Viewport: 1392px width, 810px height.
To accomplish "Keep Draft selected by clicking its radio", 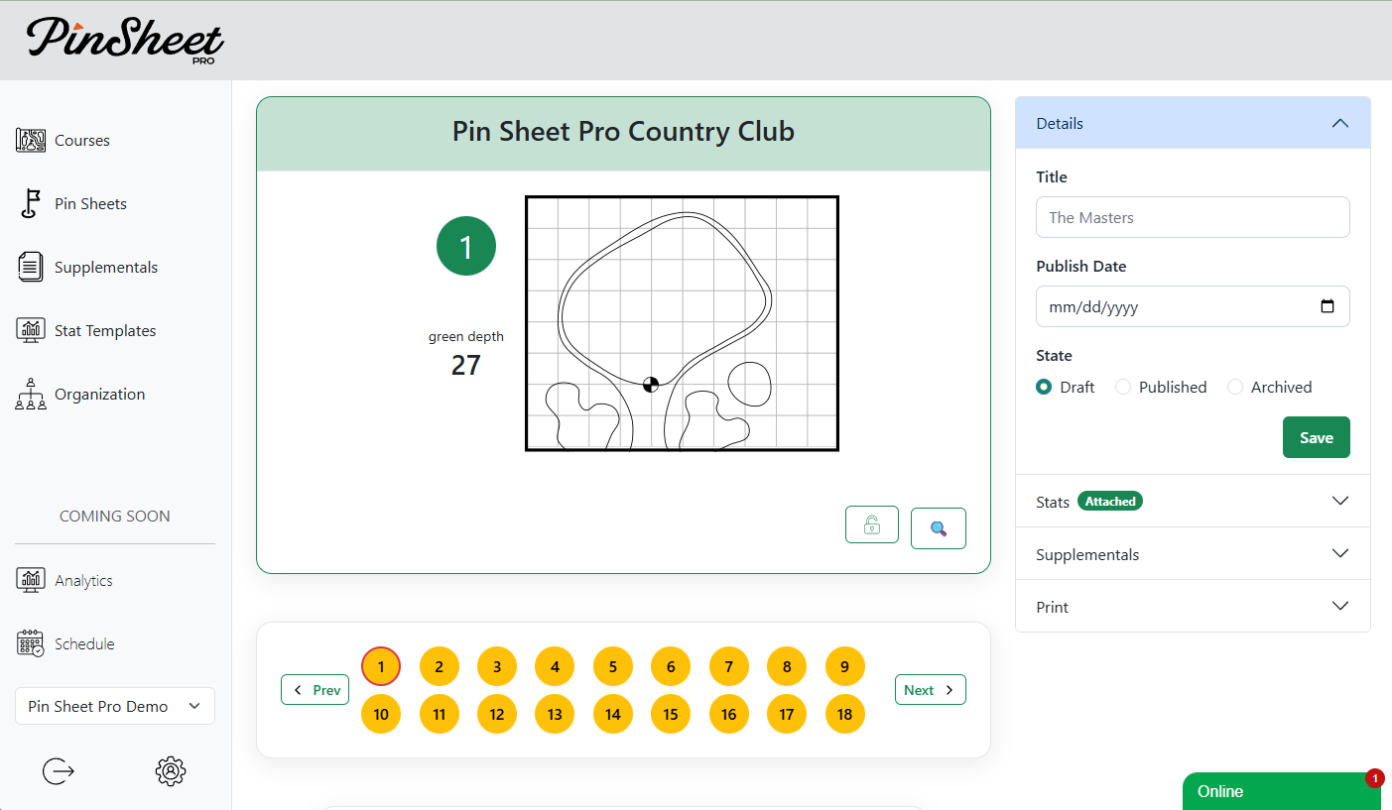I will coord(1044,387).
